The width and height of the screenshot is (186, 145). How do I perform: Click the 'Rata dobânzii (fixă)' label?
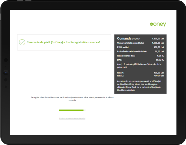[126, 56]
